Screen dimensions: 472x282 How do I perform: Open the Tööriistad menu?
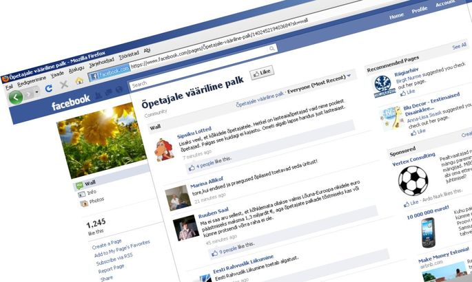click(129, 54)
